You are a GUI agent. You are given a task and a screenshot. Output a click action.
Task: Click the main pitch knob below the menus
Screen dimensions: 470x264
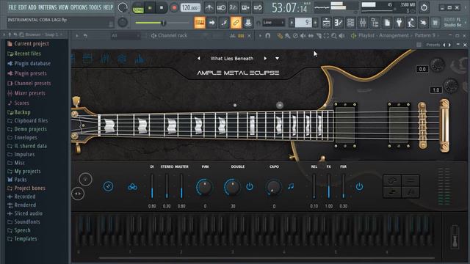point(123,23)
